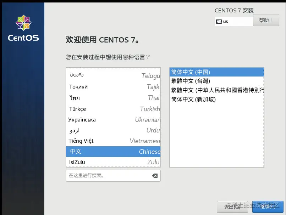The image size is (286, 215).
Task: Click the 继续 continue button
Action: tap(268, 207)
